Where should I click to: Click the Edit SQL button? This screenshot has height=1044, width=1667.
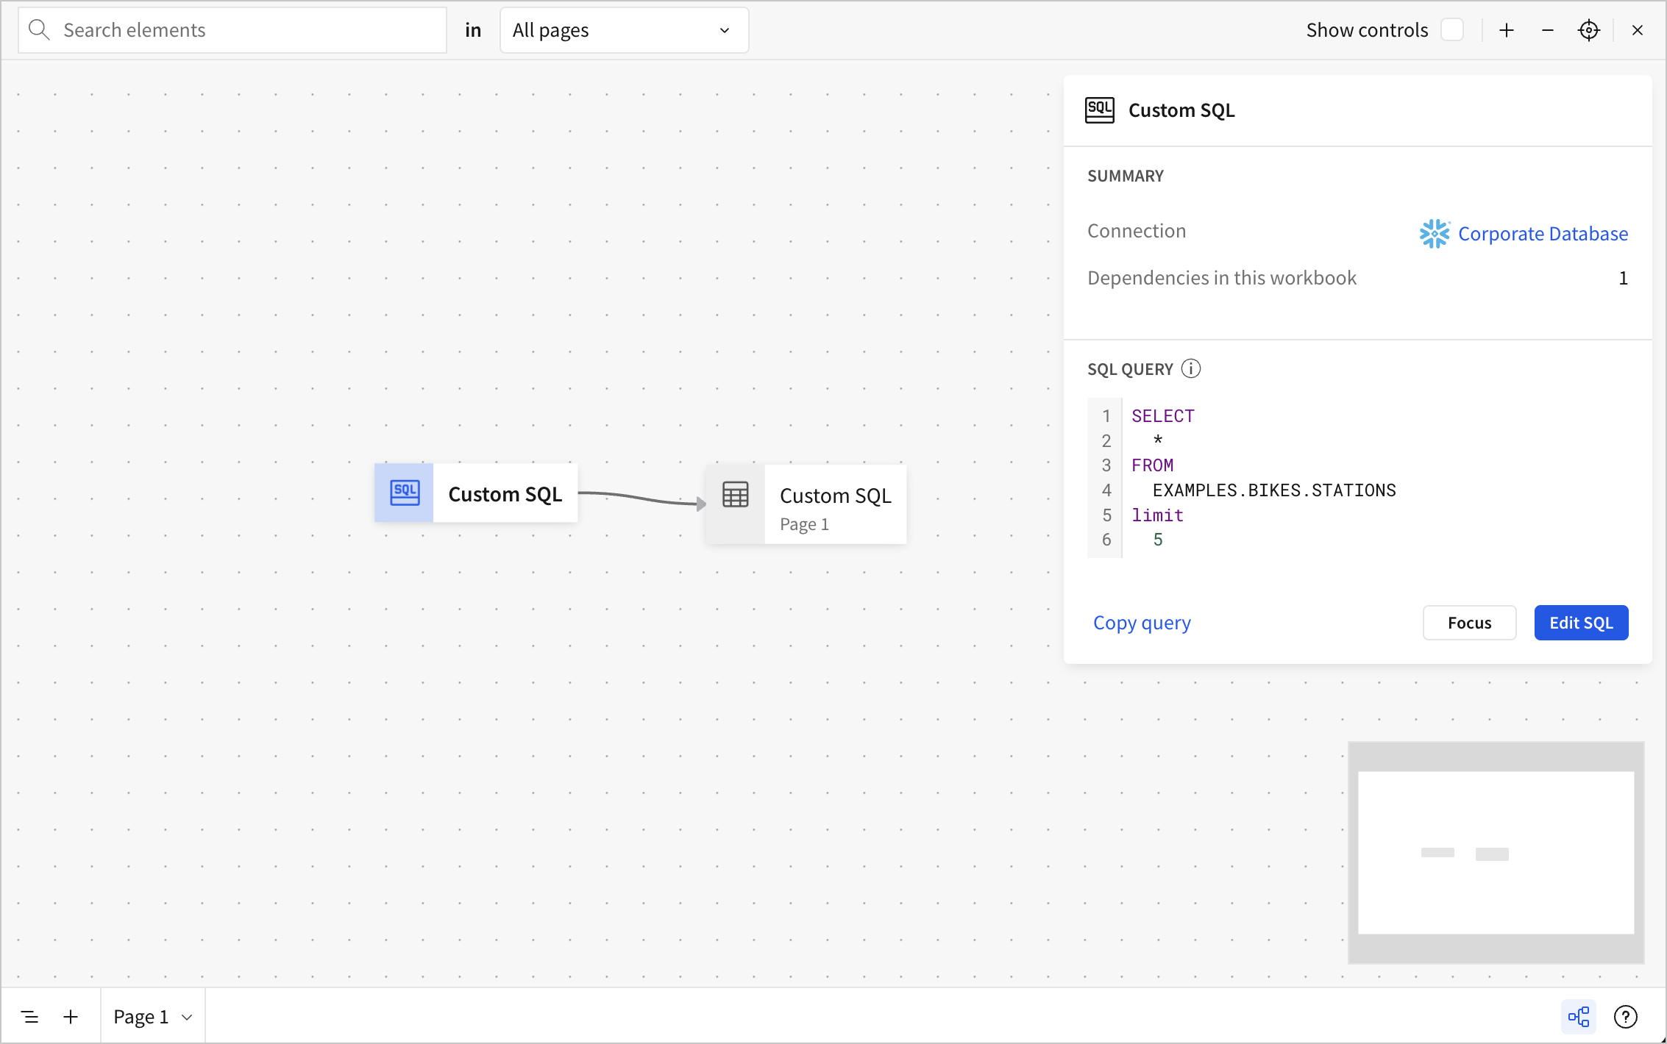(1581, 623)
